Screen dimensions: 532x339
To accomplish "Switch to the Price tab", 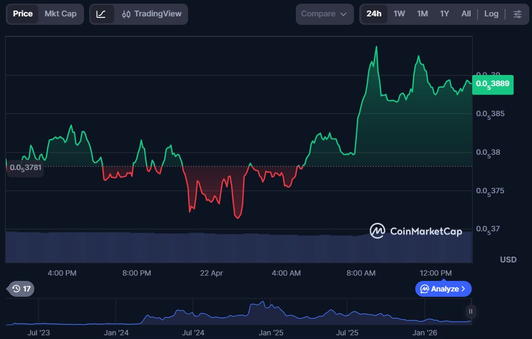I will (23, 14).
